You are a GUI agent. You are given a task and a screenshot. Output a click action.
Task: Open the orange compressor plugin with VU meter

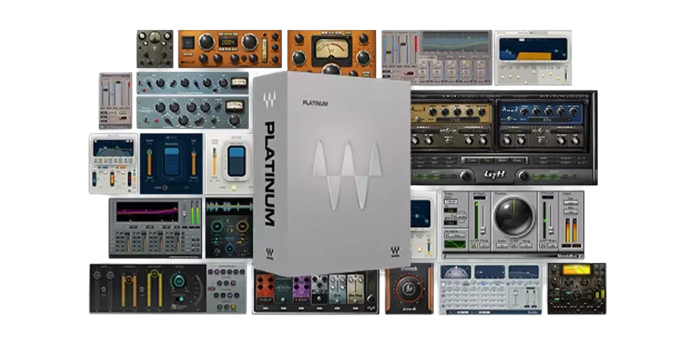point(331,52)
